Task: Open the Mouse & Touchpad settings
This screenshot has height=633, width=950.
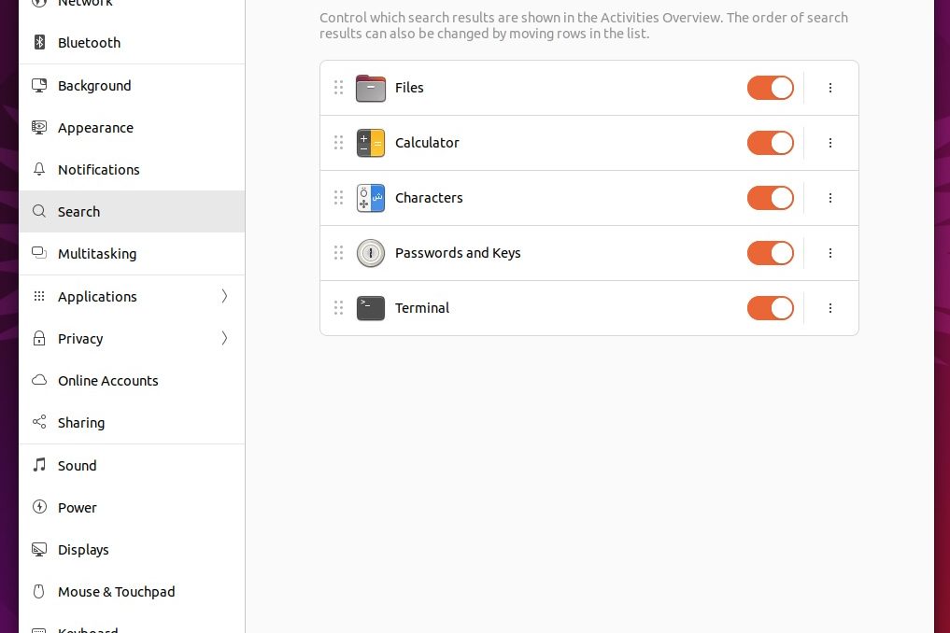Action: click(x=116, y=591)
